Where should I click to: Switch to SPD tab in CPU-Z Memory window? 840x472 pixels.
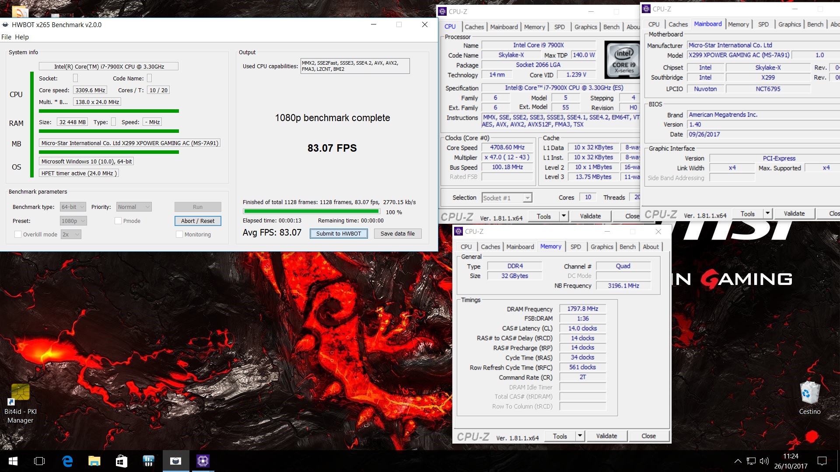[576, 247]
